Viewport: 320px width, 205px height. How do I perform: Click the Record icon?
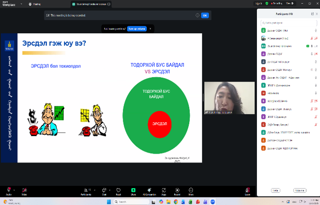[177, 190]
